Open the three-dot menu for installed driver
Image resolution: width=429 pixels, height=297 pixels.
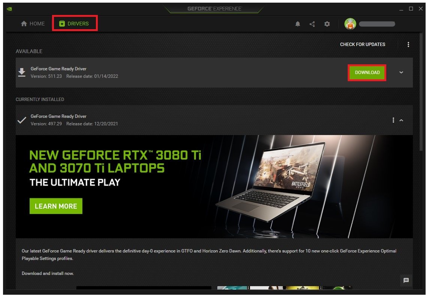tap(393, 120)
